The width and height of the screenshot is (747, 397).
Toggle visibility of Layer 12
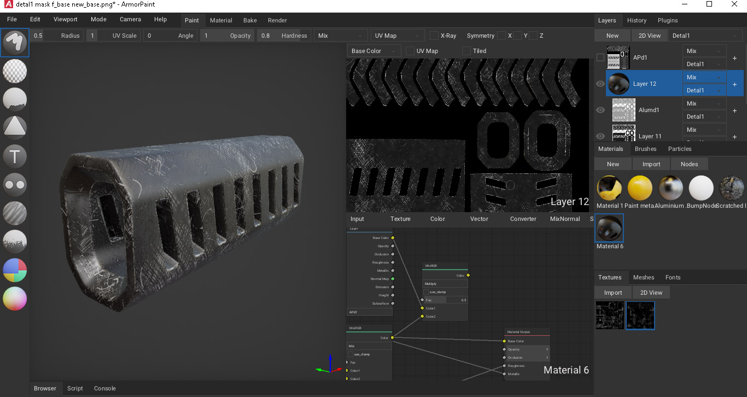[600, 83]
